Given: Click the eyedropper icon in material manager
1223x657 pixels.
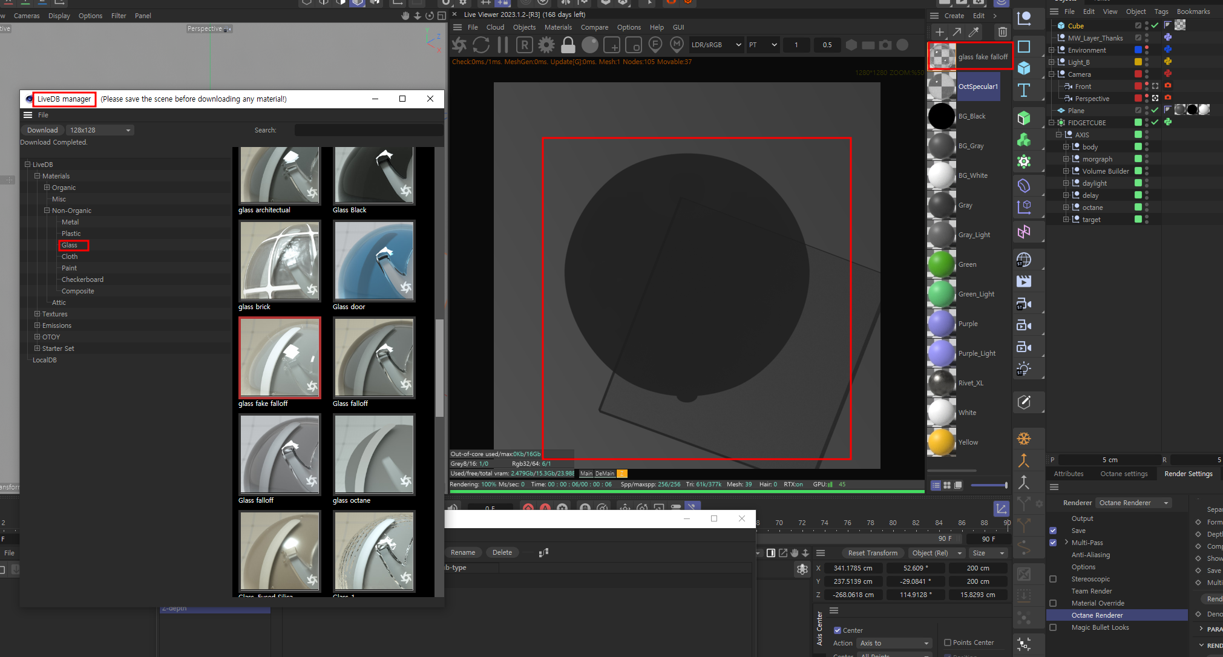Looking at the screenshot, I should click(974, 32).
